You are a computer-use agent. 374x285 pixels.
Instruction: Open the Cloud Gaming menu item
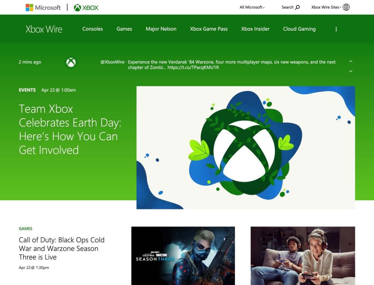coord(299,29)
